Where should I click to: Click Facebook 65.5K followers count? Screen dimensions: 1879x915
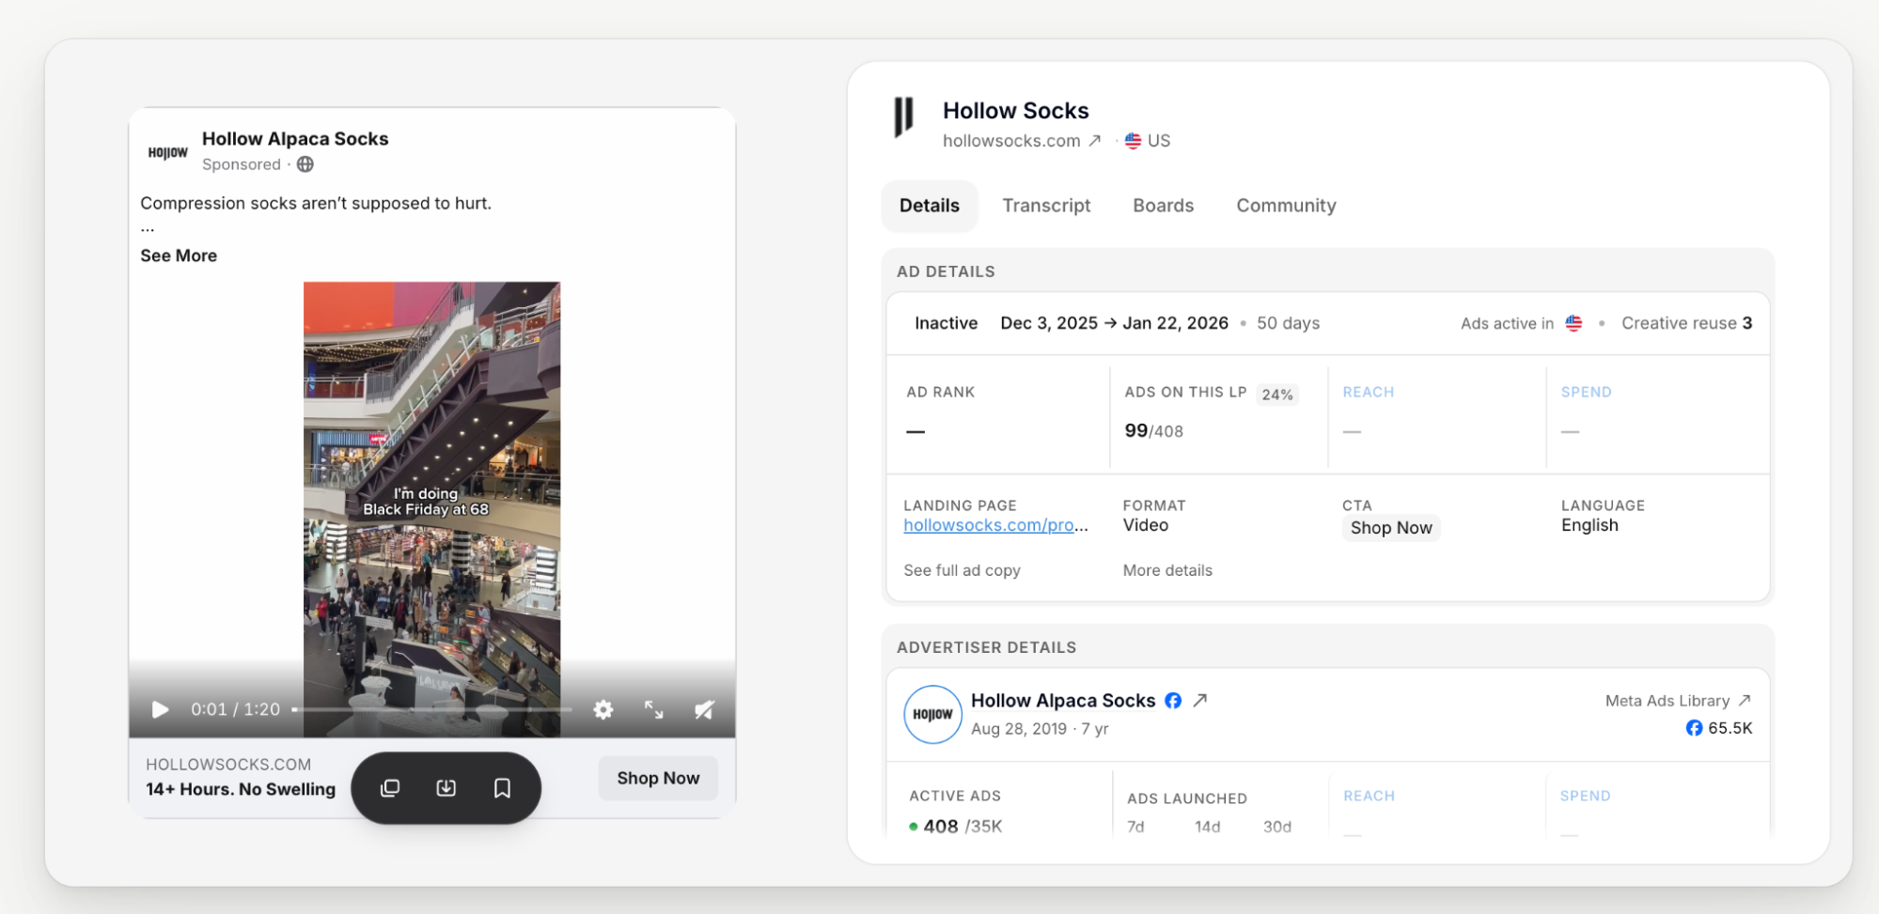[x=1719, y=728]
